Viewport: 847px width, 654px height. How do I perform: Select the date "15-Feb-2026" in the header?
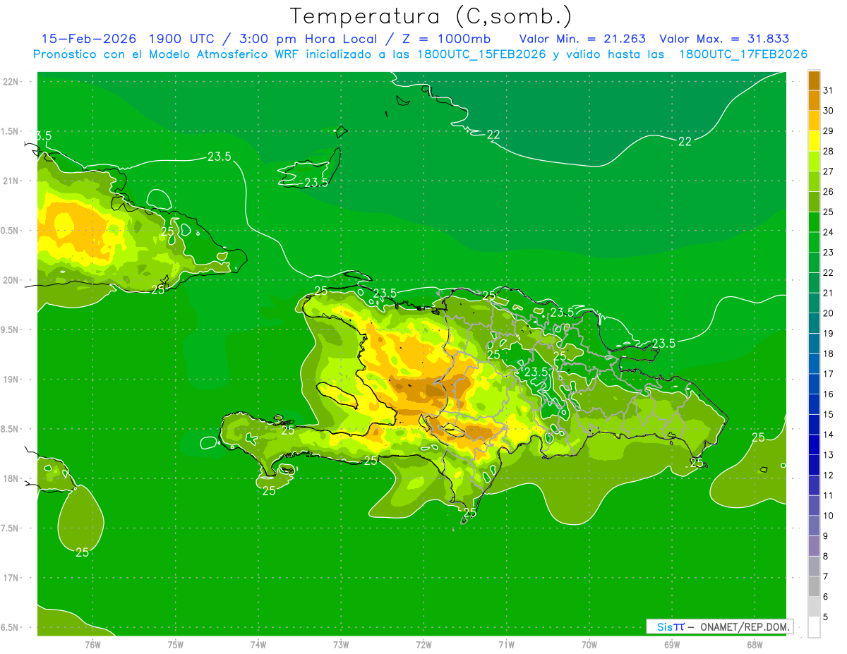(88, 39)
